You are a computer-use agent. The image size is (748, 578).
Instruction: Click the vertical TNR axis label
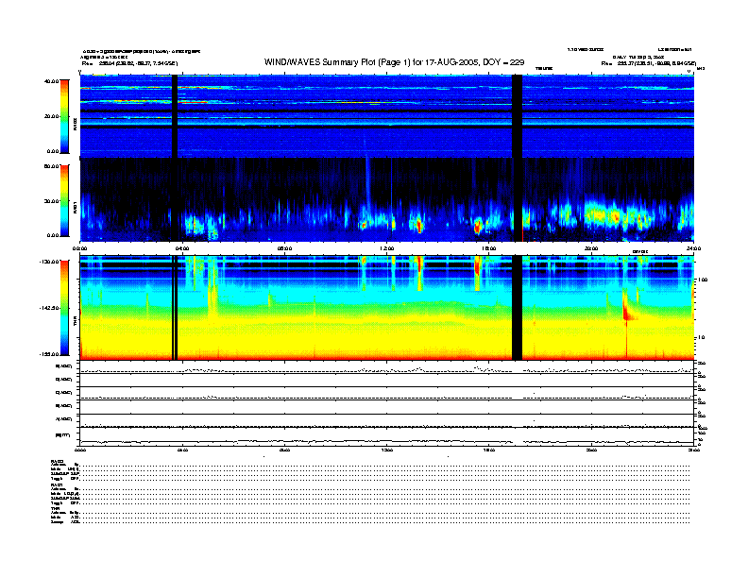tap(75, 323)
